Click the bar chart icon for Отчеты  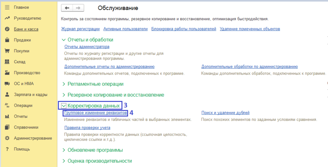point(7,116)
